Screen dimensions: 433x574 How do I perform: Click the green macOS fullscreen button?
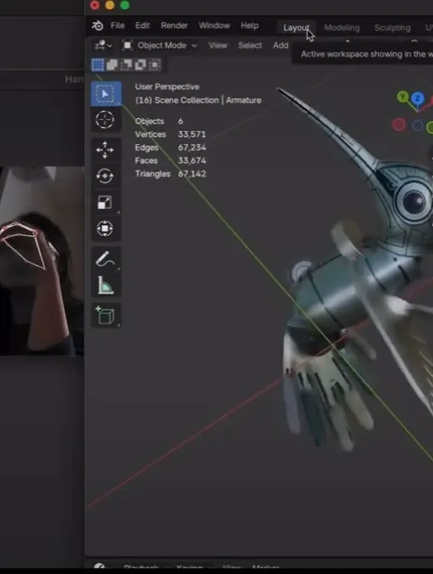point(124,5)
